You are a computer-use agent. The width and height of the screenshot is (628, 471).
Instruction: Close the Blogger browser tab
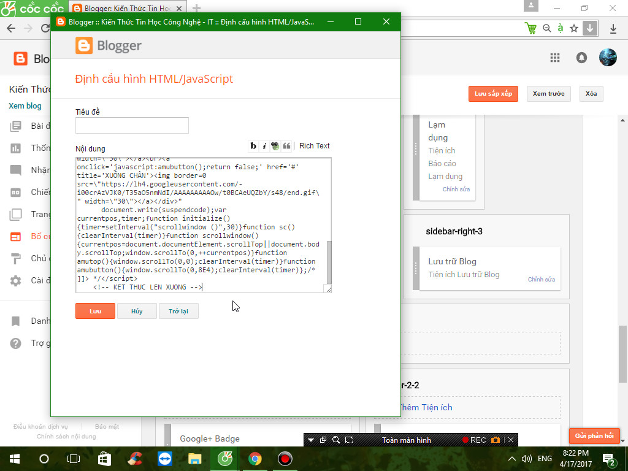coord(179,9)
